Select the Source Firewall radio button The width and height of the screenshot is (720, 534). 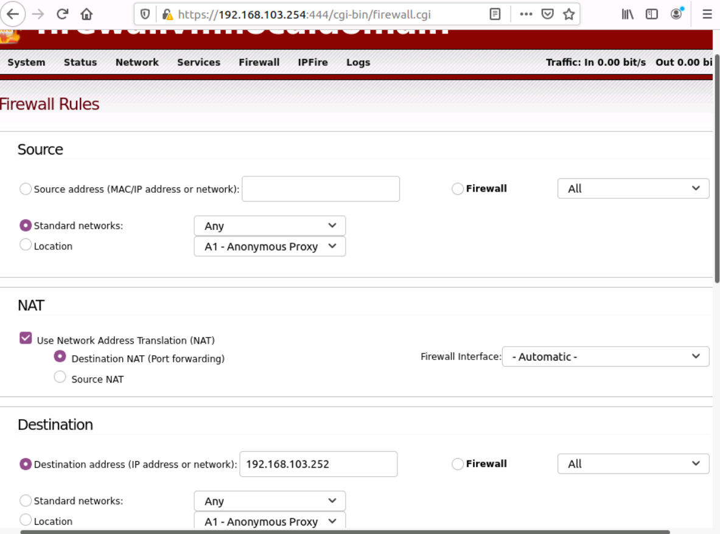[458, 189]
